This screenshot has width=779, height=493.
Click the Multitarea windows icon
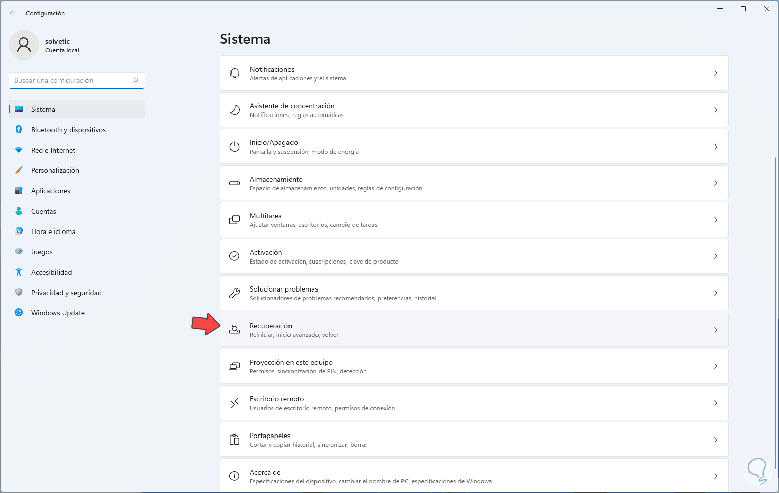[235, 220]
